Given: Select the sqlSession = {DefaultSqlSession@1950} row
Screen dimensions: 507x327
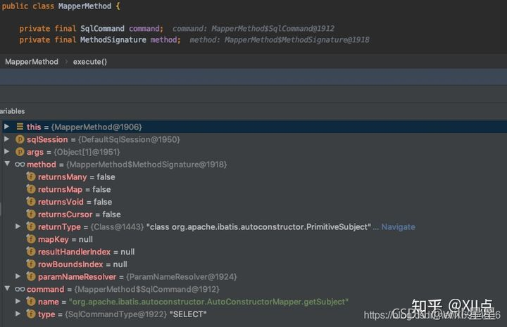Looking at the screenshot, I should coord(254,139).
